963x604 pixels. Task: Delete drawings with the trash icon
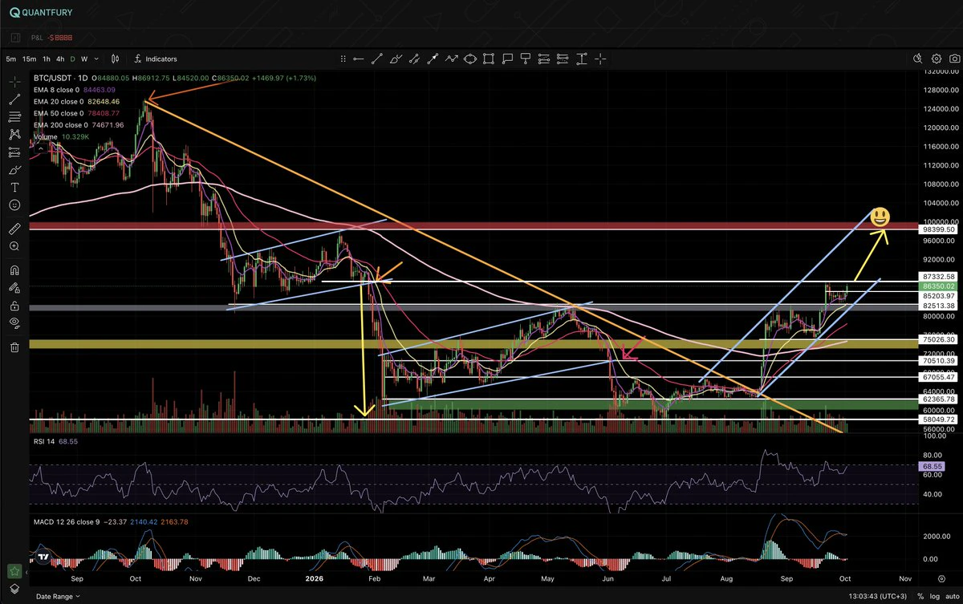[14, 347]
